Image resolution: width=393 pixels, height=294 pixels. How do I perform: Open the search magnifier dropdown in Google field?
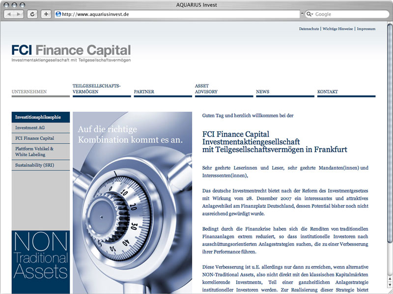[310, 14]
